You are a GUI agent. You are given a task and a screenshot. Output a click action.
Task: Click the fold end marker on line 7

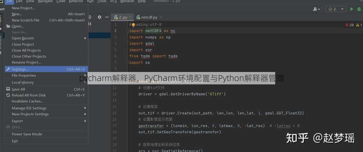click(127, 62)
